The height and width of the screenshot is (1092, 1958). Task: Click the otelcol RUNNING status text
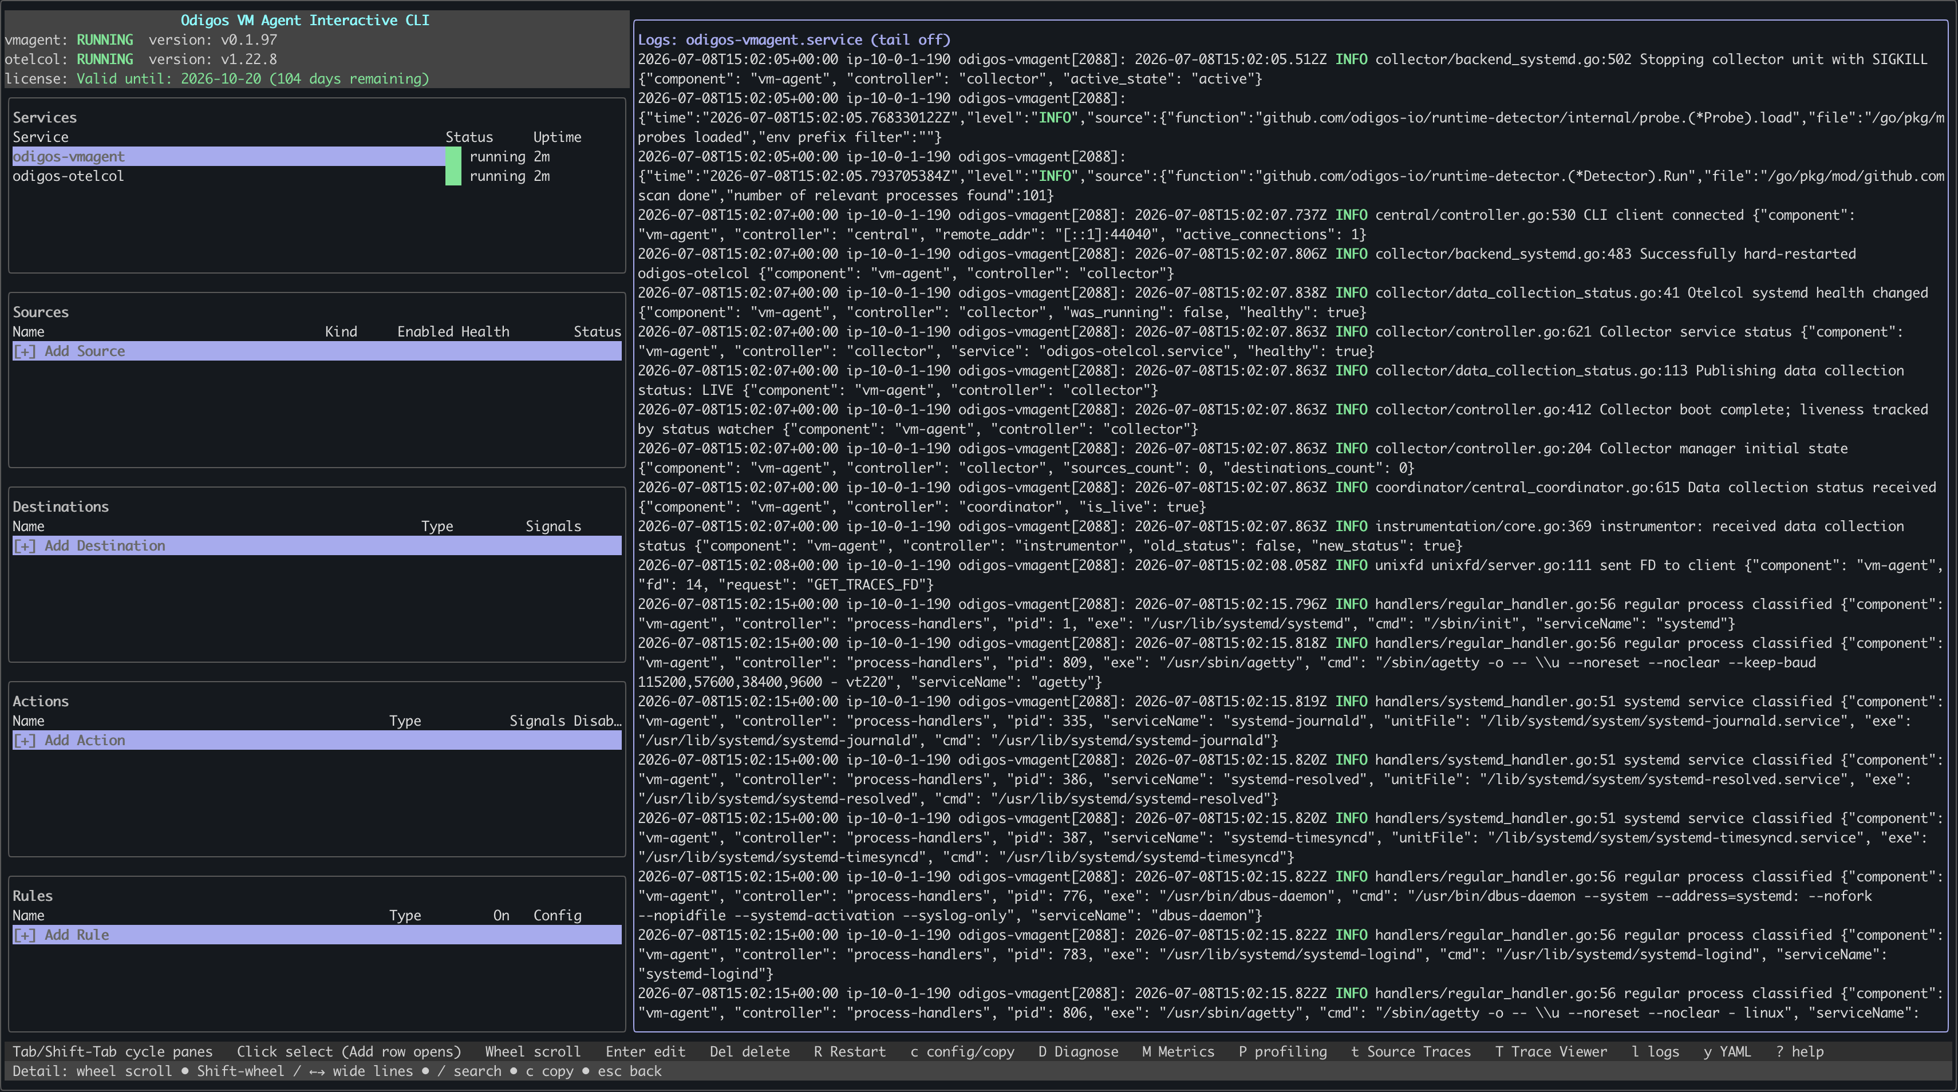[105, 60]
